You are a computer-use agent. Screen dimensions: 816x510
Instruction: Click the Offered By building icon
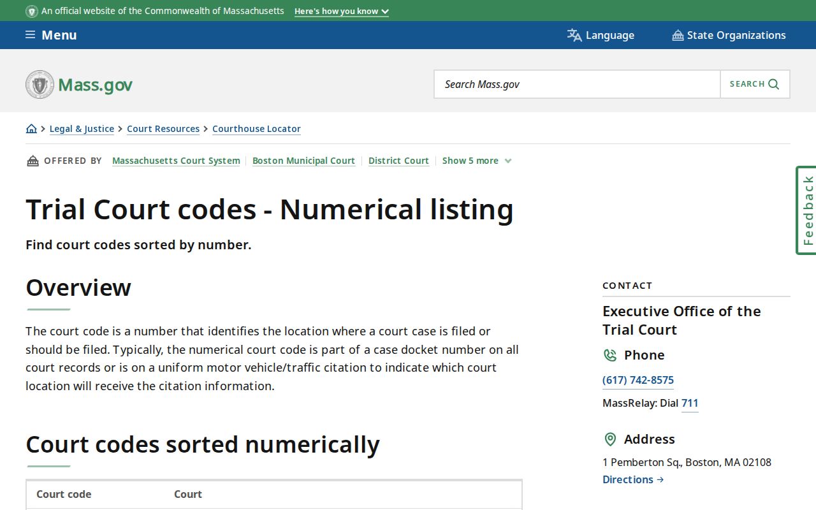(33, 161)
